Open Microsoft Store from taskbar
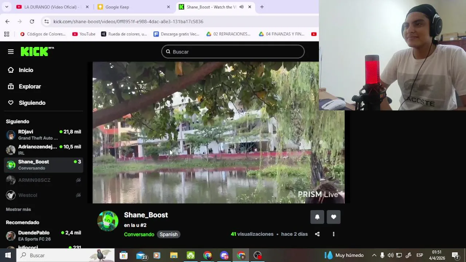Image resolution: width=466 pixels, height=262 pixels. [x=123, y=255]
